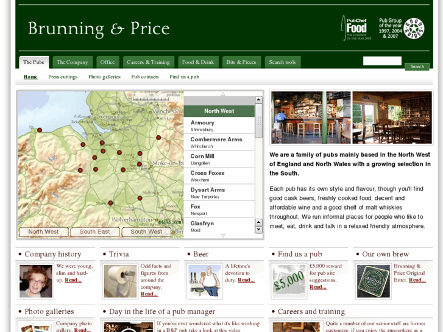Image resolution: width=443 pixels, height=332 pixels.
Task: Follow Read link under Trivia
Action: point(149,294)
